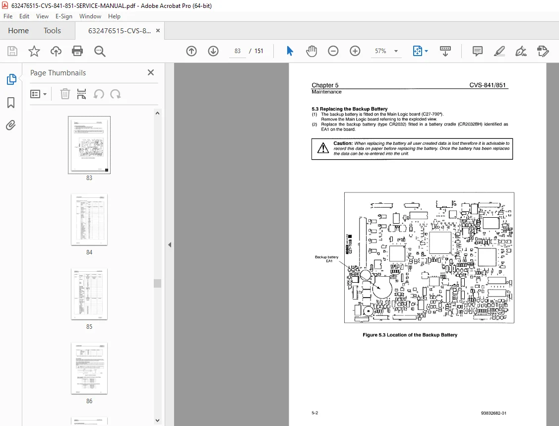Click the delete pages trash icon
The height and width of the screenshot is (426, 559).
tap(65, 94)
